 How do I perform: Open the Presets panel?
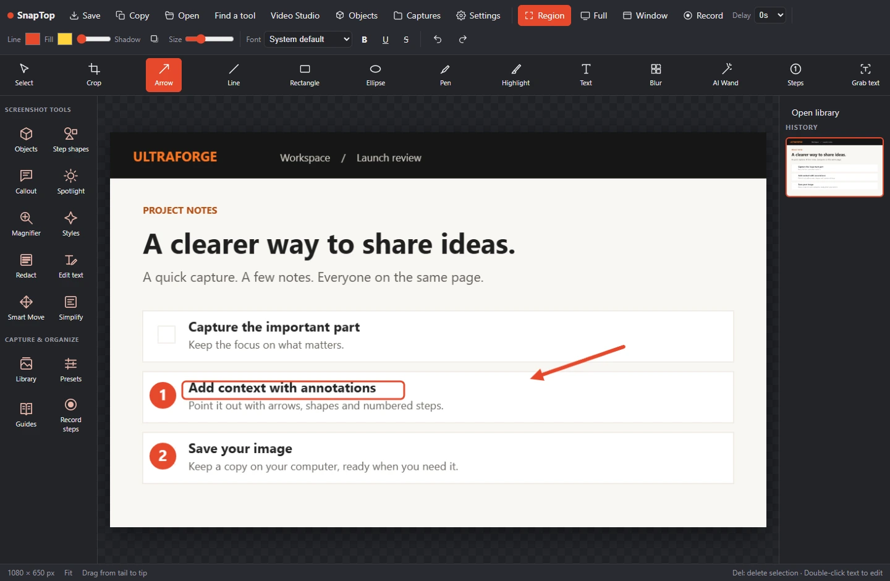(71, 370)
